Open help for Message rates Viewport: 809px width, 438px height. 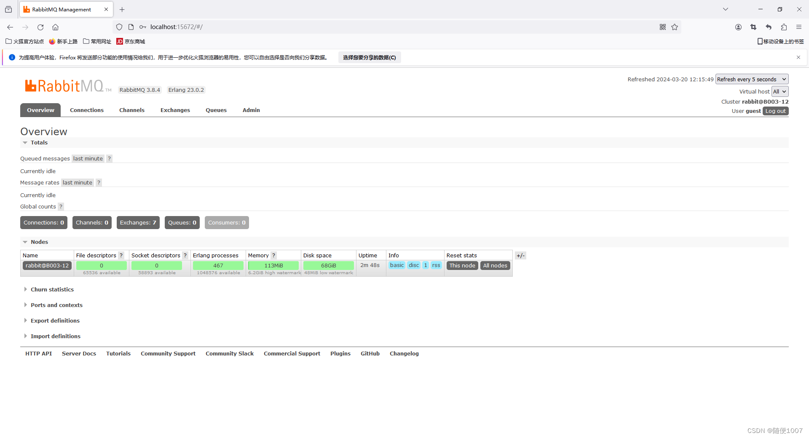(x=99, y=183)
